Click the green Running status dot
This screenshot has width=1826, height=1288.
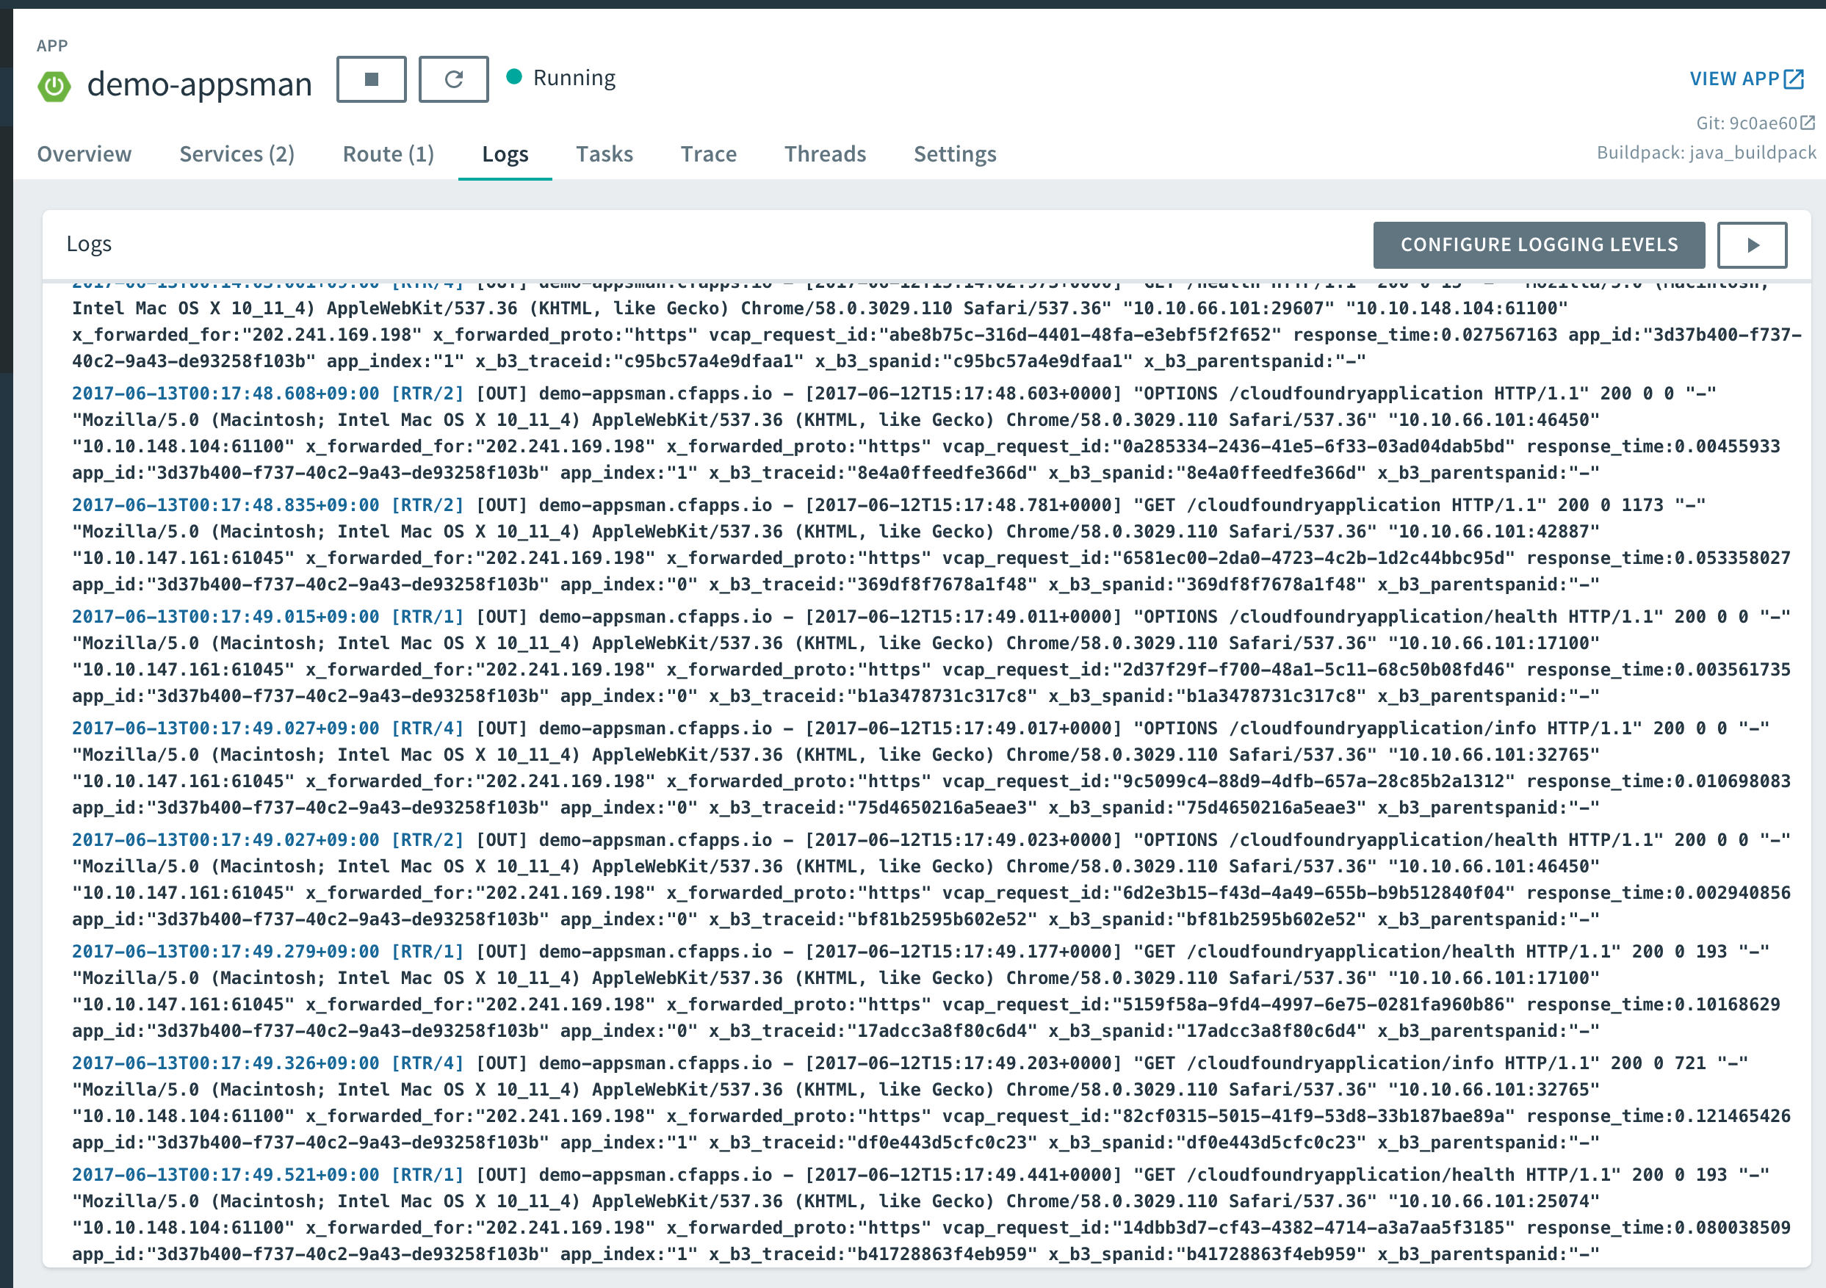(x=515, y=76)
